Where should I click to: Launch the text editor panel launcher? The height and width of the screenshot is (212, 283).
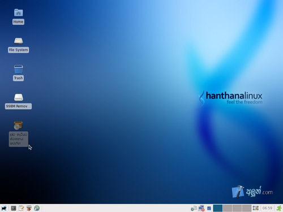pos(21,208)
